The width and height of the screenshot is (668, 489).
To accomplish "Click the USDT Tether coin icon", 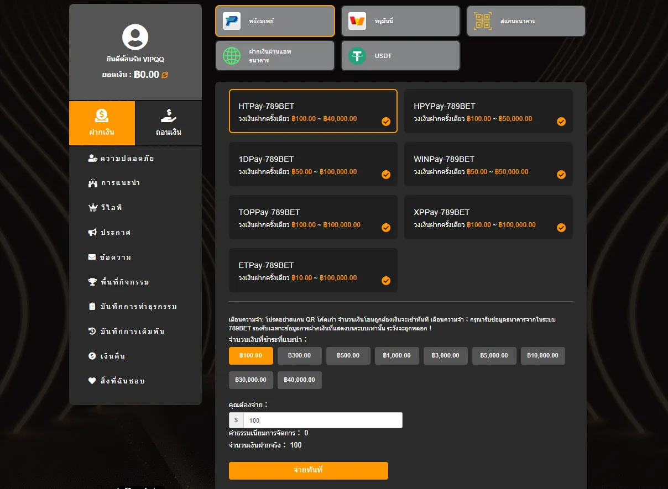I will (x=357, y=56).
